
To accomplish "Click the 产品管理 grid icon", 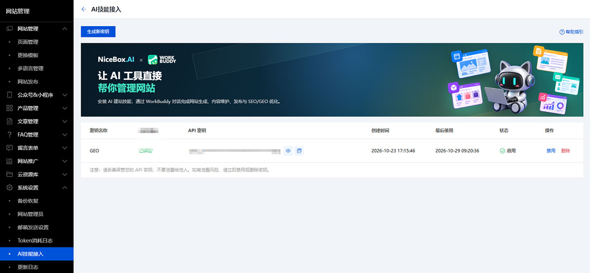I will point(9,108).
